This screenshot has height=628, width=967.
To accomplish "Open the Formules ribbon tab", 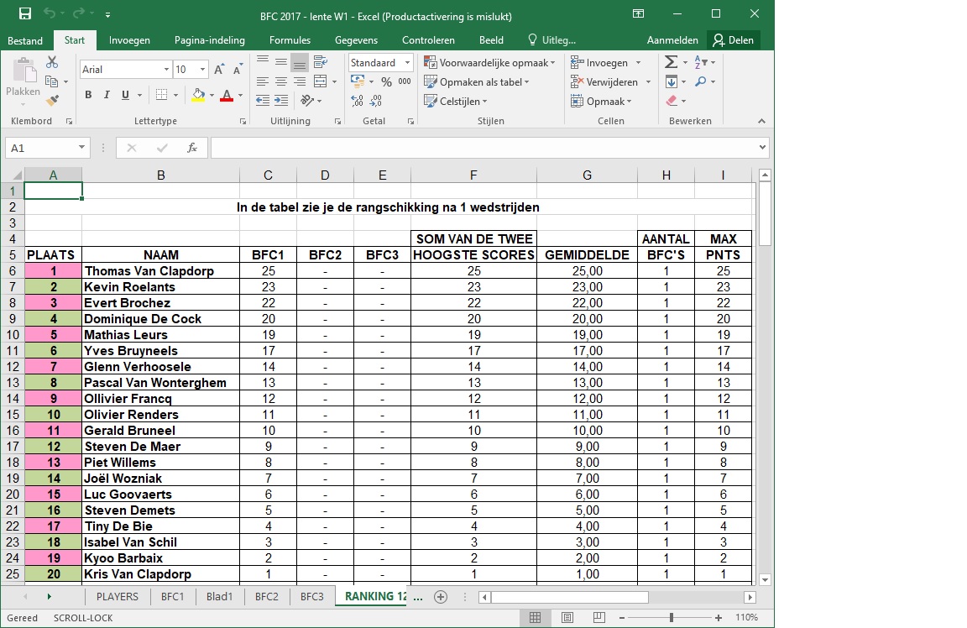I will 290,40.
